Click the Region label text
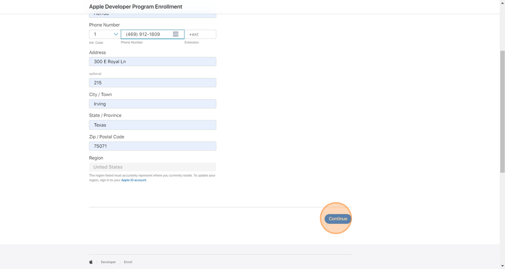 pos(96,158)
